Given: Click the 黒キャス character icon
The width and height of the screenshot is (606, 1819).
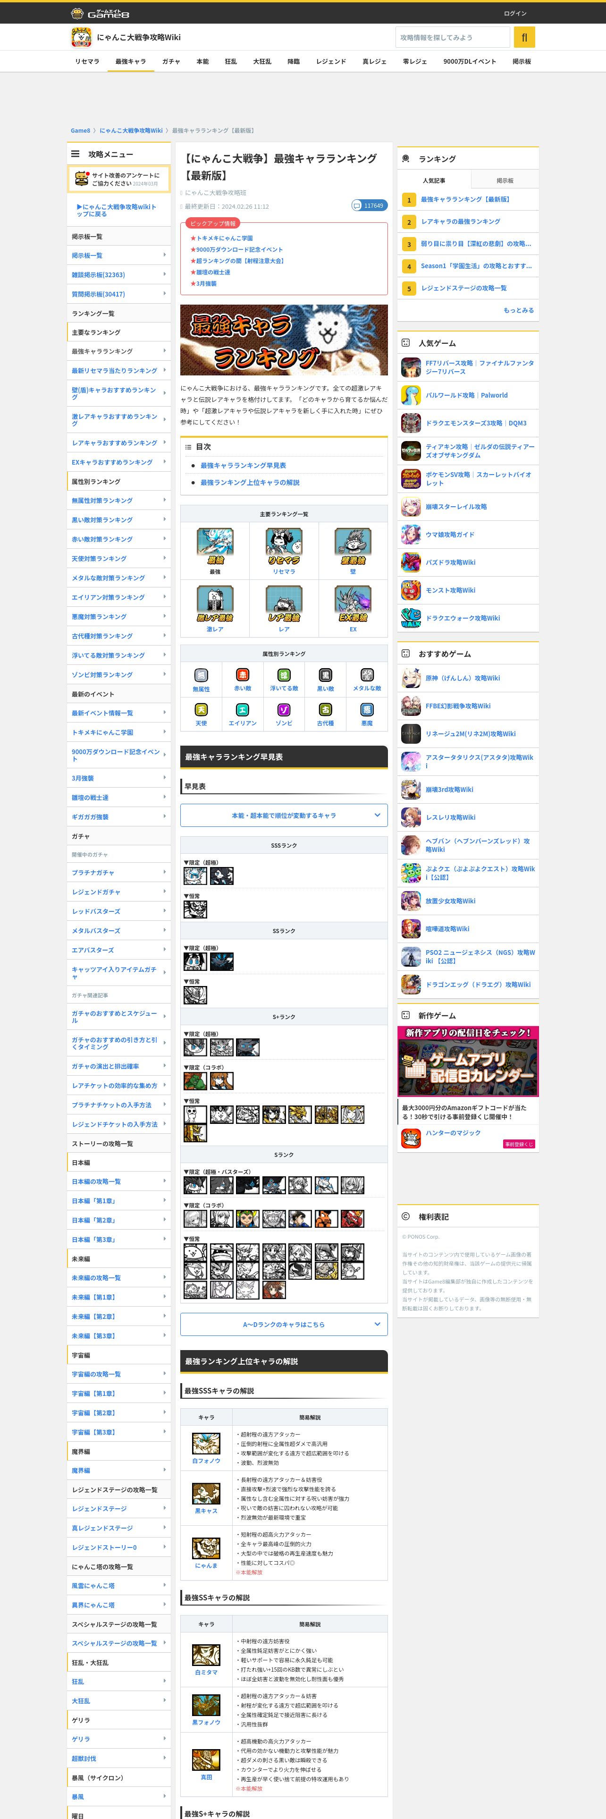Looking at the screenshot, I should 206,1494.
